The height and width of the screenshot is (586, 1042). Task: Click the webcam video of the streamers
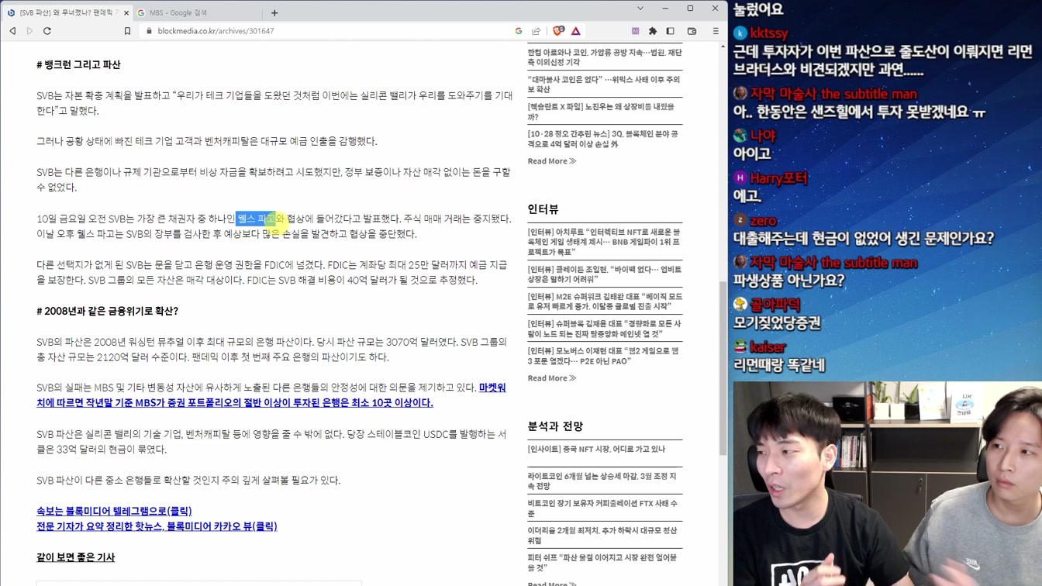[x=887, y=484]
